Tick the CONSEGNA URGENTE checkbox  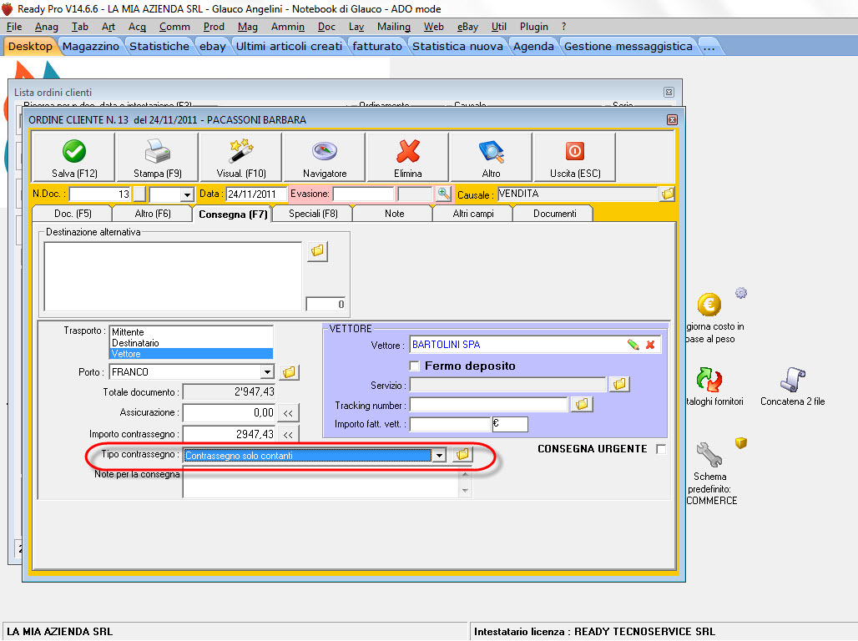(661, 449)
